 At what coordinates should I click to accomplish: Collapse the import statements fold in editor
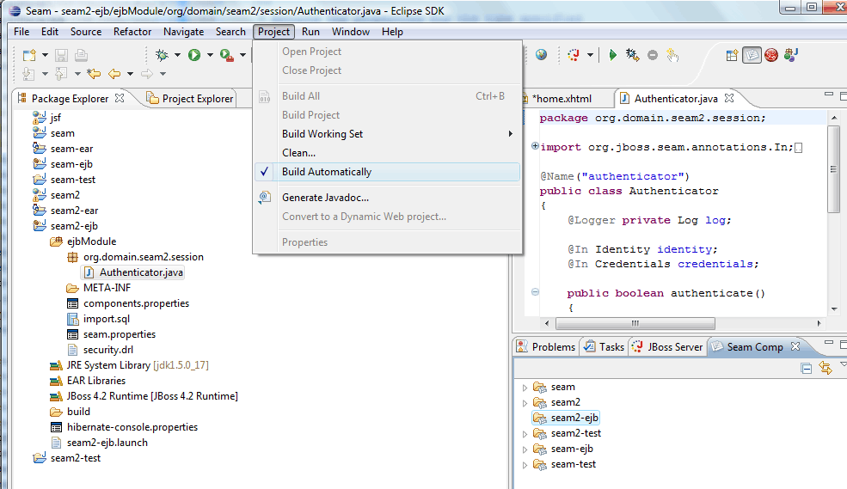point(535,147)
